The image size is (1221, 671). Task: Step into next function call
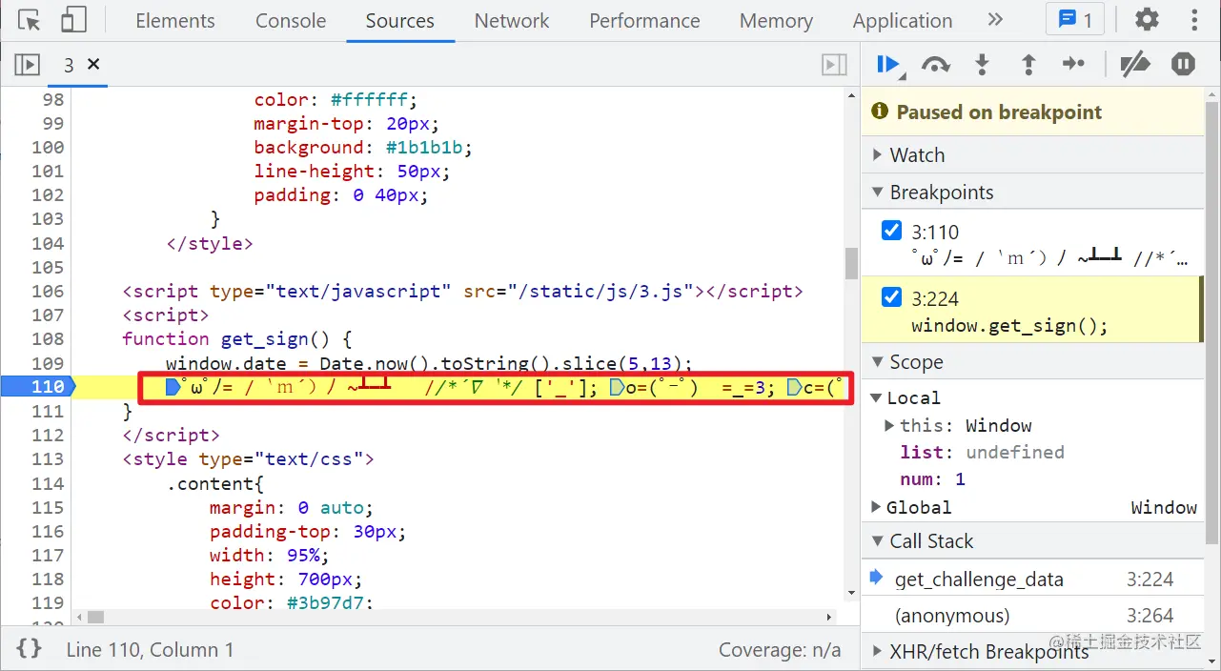coord(982,65)
